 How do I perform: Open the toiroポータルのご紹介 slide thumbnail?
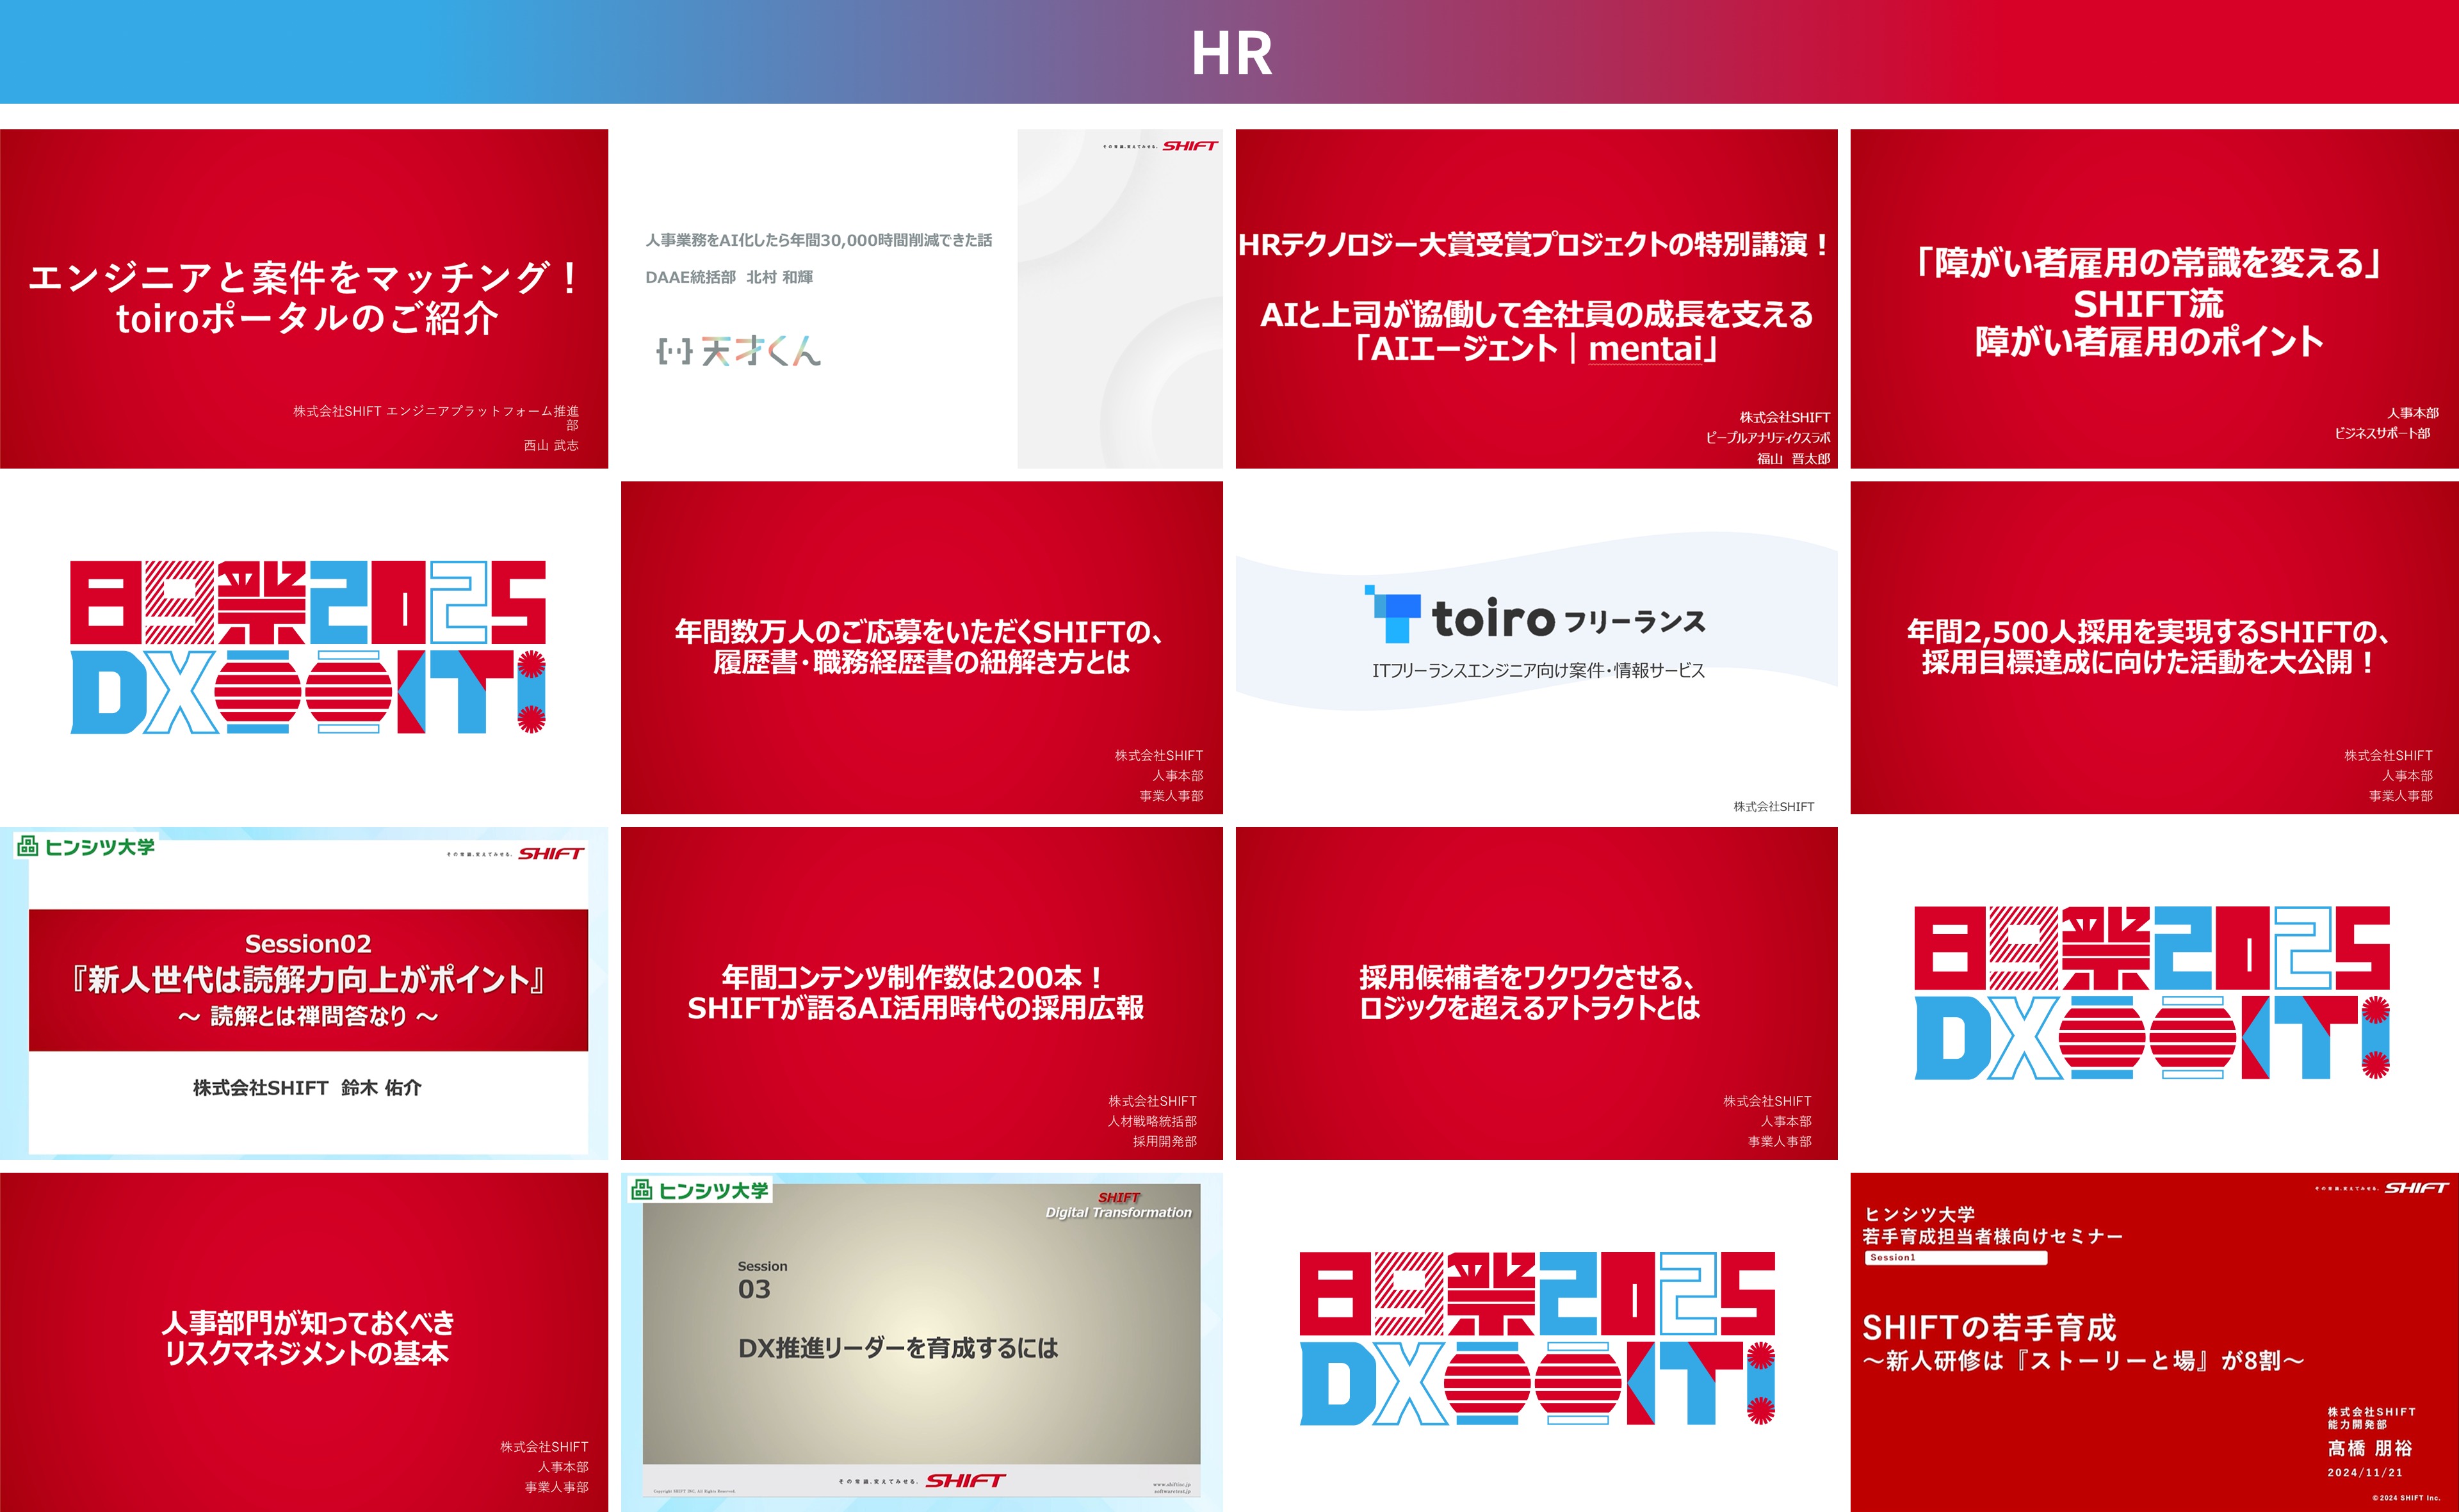(x=304, y=298)
